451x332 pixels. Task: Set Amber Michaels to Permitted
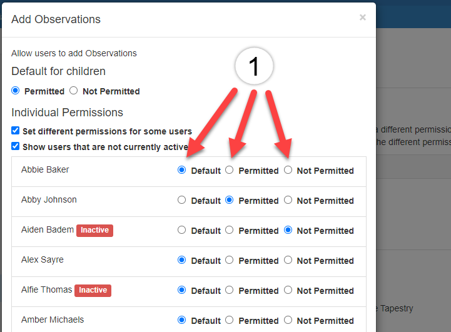coord(229,320)
